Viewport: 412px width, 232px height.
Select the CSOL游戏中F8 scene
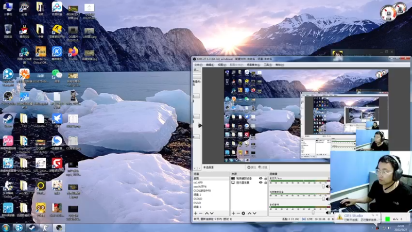pyautogui.click(x=211, y=190)
